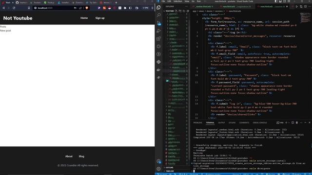Maximize the terminal panel with caret

pos(305,122)
